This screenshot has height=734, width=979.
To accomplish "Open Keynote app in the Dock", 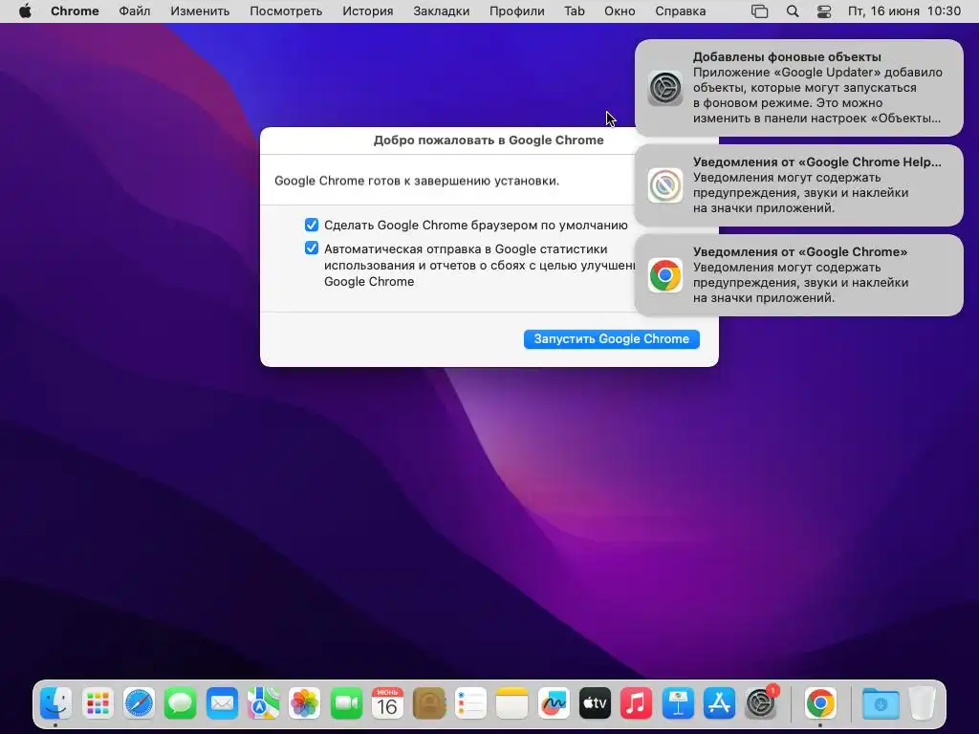I will (x=678, y=704).
